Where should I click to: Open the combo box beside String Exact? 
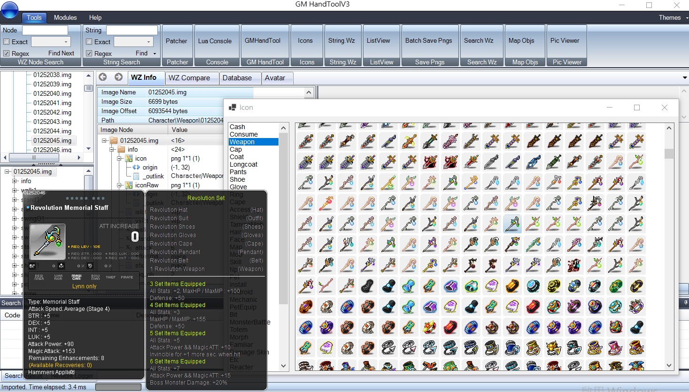click(x=134, y=42)
